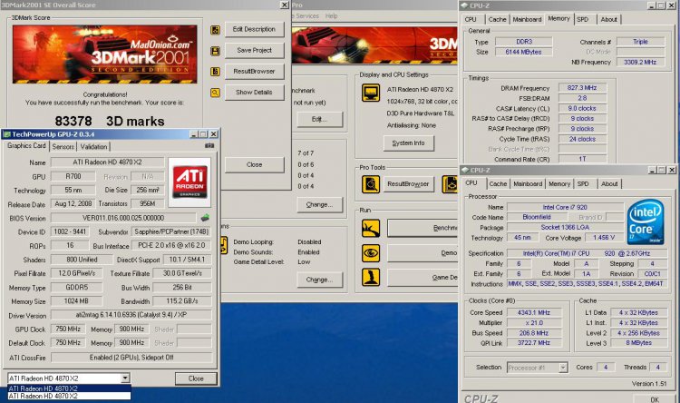Click the Pro Tools ResultBrowser button
680x403 pixels.
[408, 184]
